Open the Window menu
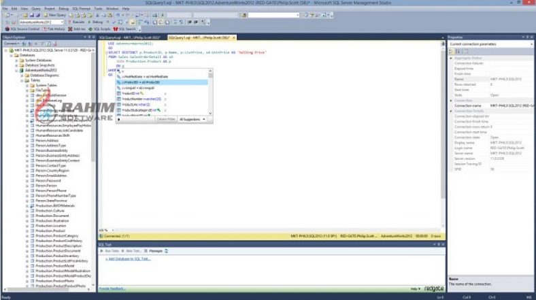The image size is (536, 300). click(112, 9)
